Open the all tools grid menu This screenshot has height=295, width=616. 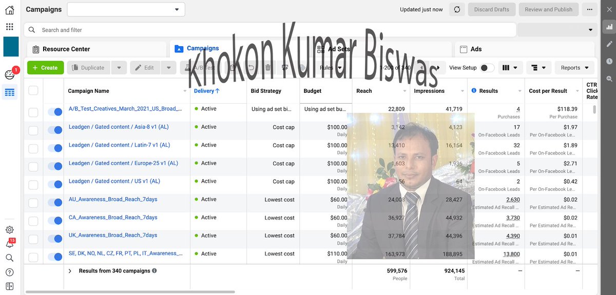coord(10,27)
